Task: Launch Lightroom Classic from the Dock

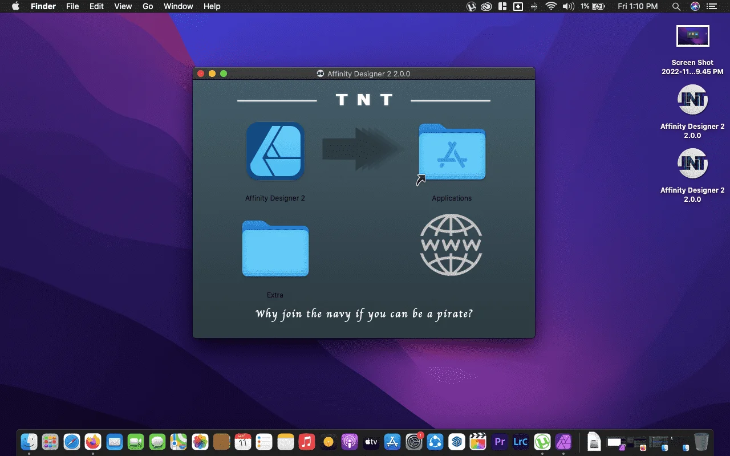Action: pyautogui.click(x=521, y=441)
